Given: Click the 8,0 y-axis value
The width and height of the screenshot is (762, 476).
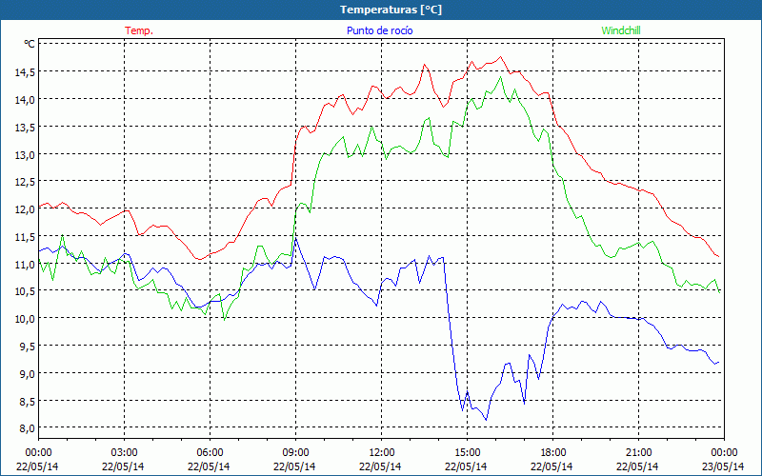Looking at the screenshot, I should point(27,427).
